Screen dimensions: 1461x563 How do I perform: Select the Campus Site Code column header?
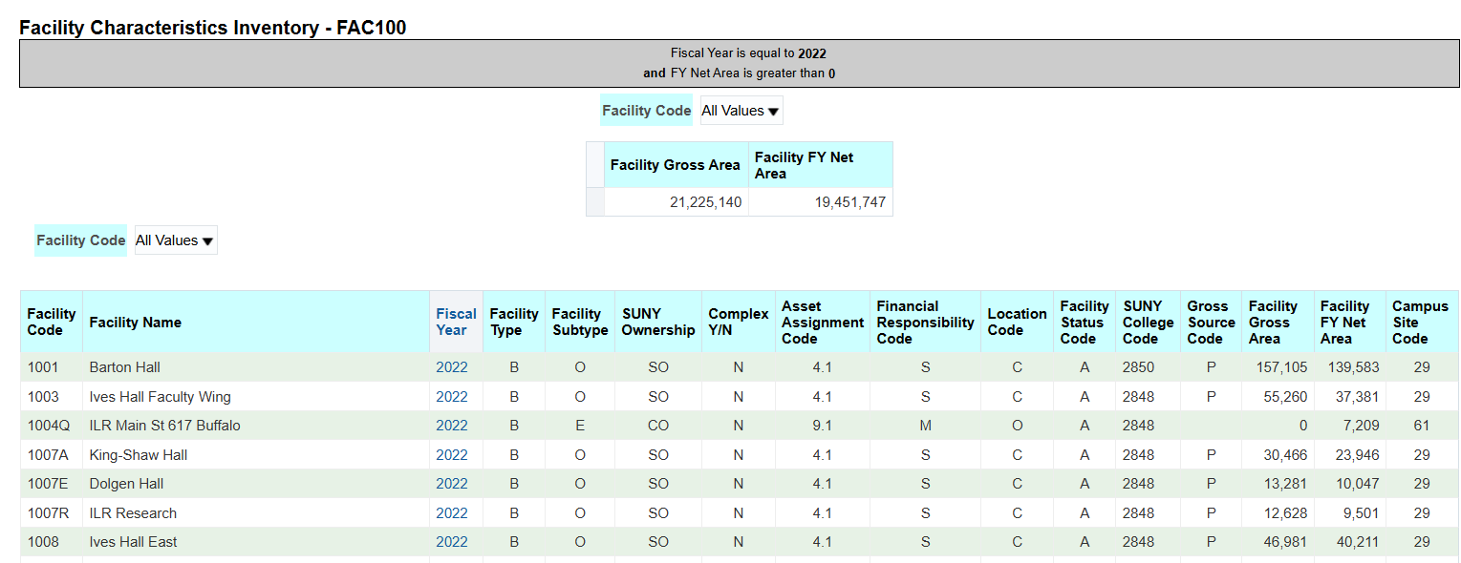coord(1421,322)
